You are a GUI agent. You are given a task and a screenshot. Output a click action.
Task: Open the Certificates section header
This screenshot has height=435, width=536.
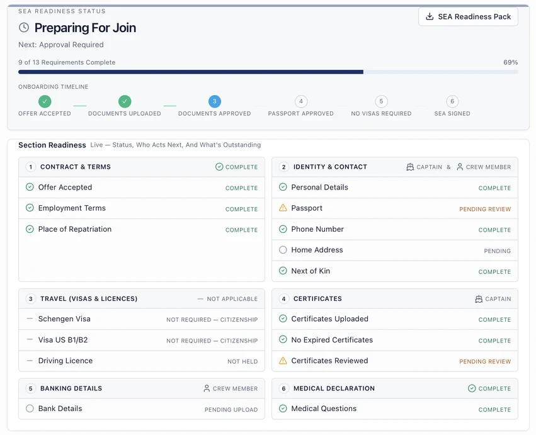pyautogui.click(x=395, y=298)
